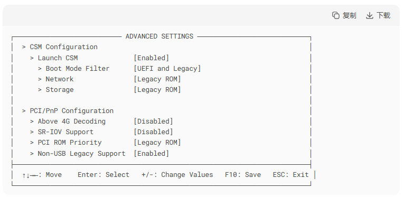Expand the CSM Configuration arrow
This screenshot has width=404, height=197.
24,47
